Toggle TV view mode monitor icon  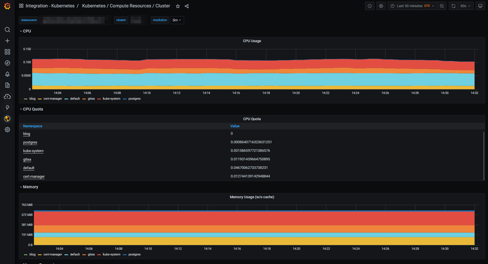tap(480, 6)
